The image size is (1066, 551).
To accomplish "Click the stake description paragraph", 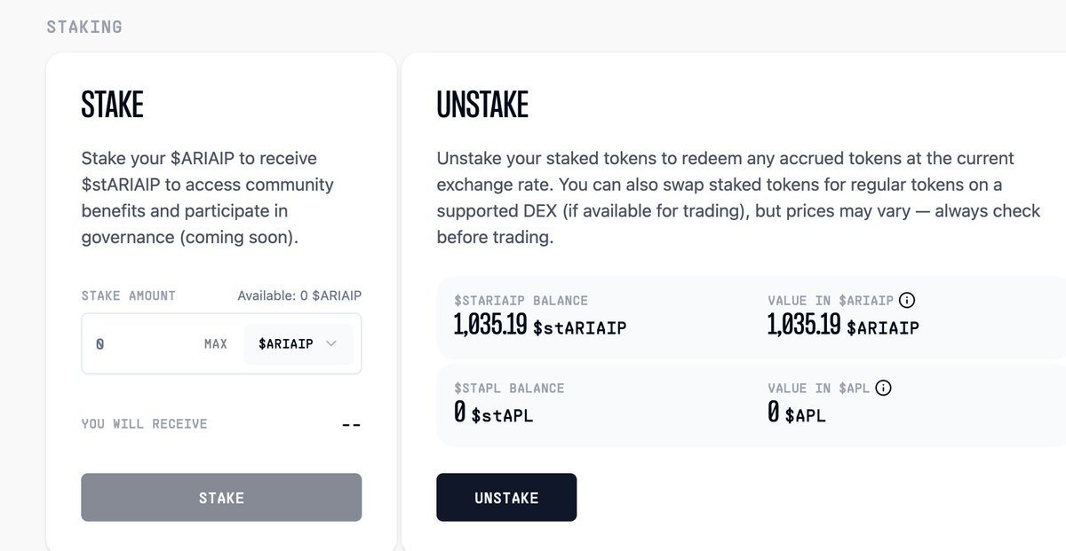I will (208, 198).
